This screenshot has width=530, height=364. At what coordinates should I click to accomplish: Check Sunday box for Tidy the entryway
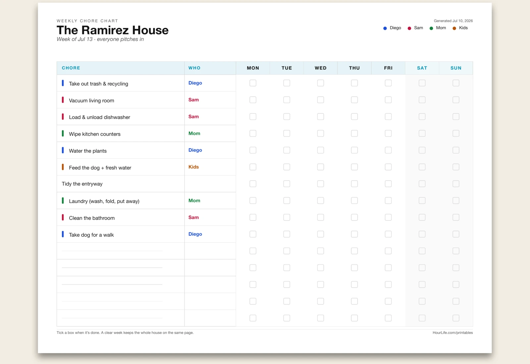click(456, 184)
